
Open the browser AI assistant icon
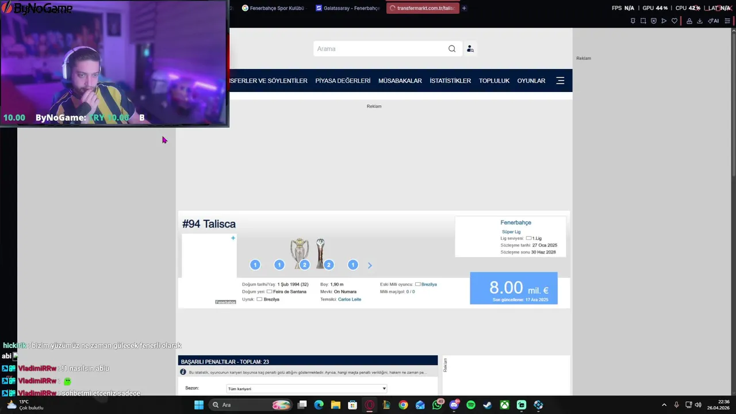click(x=714, y=21)
